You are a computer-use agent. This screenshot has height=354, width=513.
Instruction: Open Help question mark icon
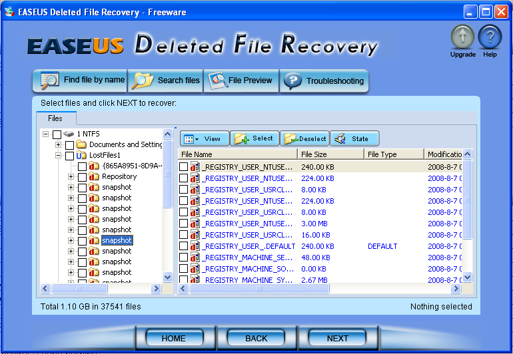[x=490, y=37]
